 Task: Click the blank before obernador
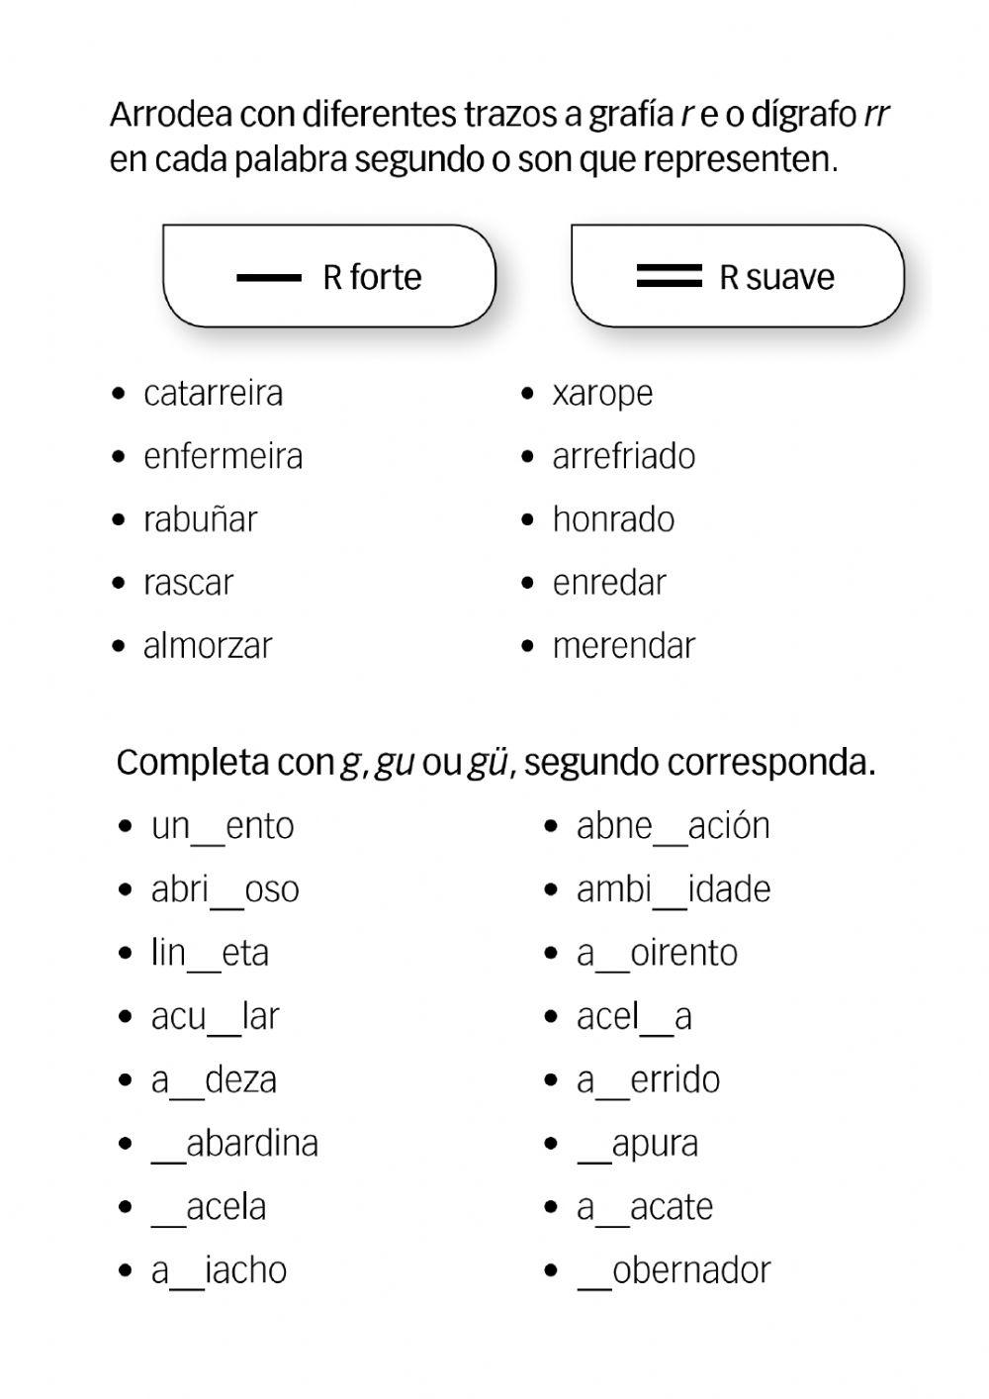[594, 1273]
